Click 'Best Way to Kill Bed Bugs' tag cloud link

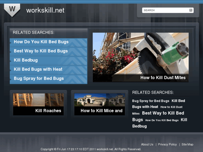158,116
